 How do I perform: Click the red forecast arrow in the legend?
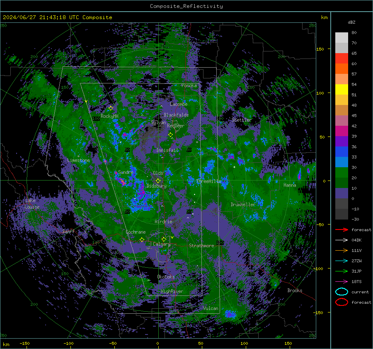coord(342,229)
